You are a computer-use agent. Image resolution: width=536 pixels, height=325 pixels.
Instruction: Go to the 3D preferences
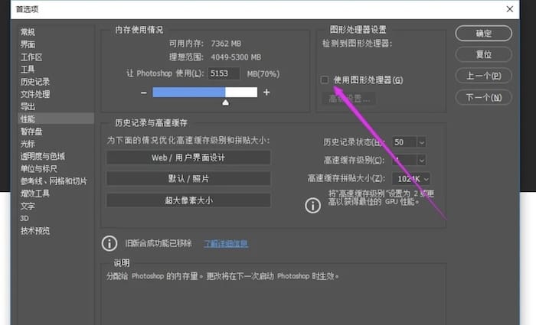pyautogui.click(x=25, y=218)
